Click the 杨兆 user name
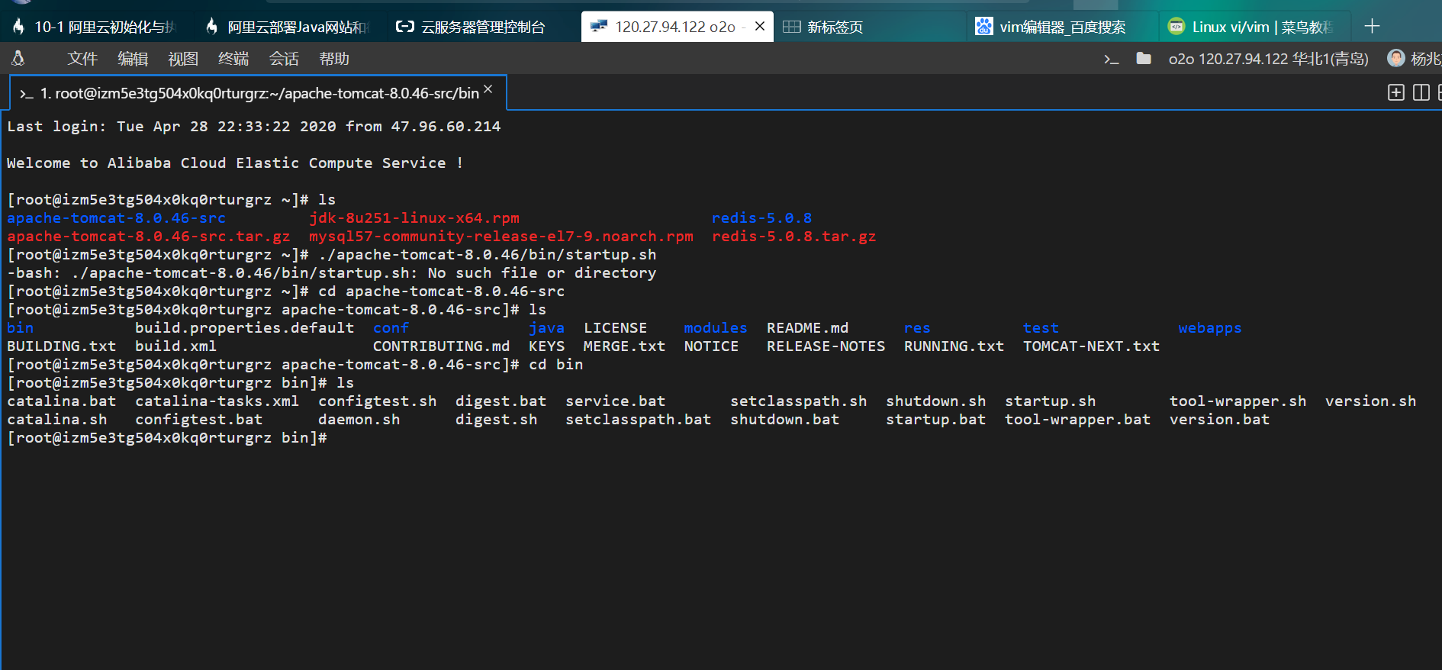 [1426, 59]
